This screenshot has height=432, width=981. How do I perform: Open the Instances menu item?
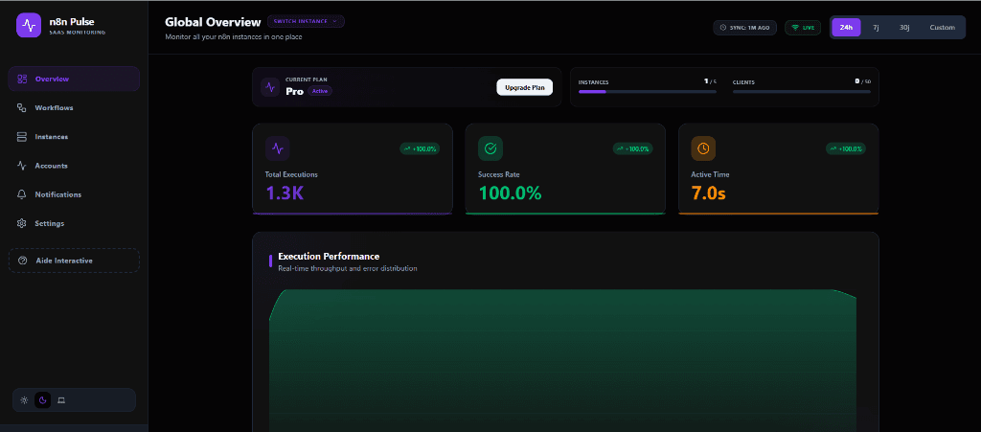pos(74,136)
